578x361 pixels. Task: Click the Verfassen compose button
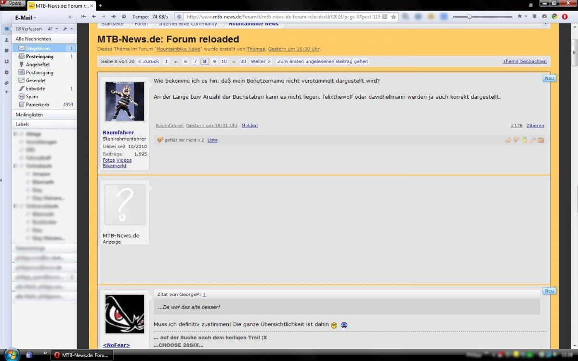click(29, 29)
